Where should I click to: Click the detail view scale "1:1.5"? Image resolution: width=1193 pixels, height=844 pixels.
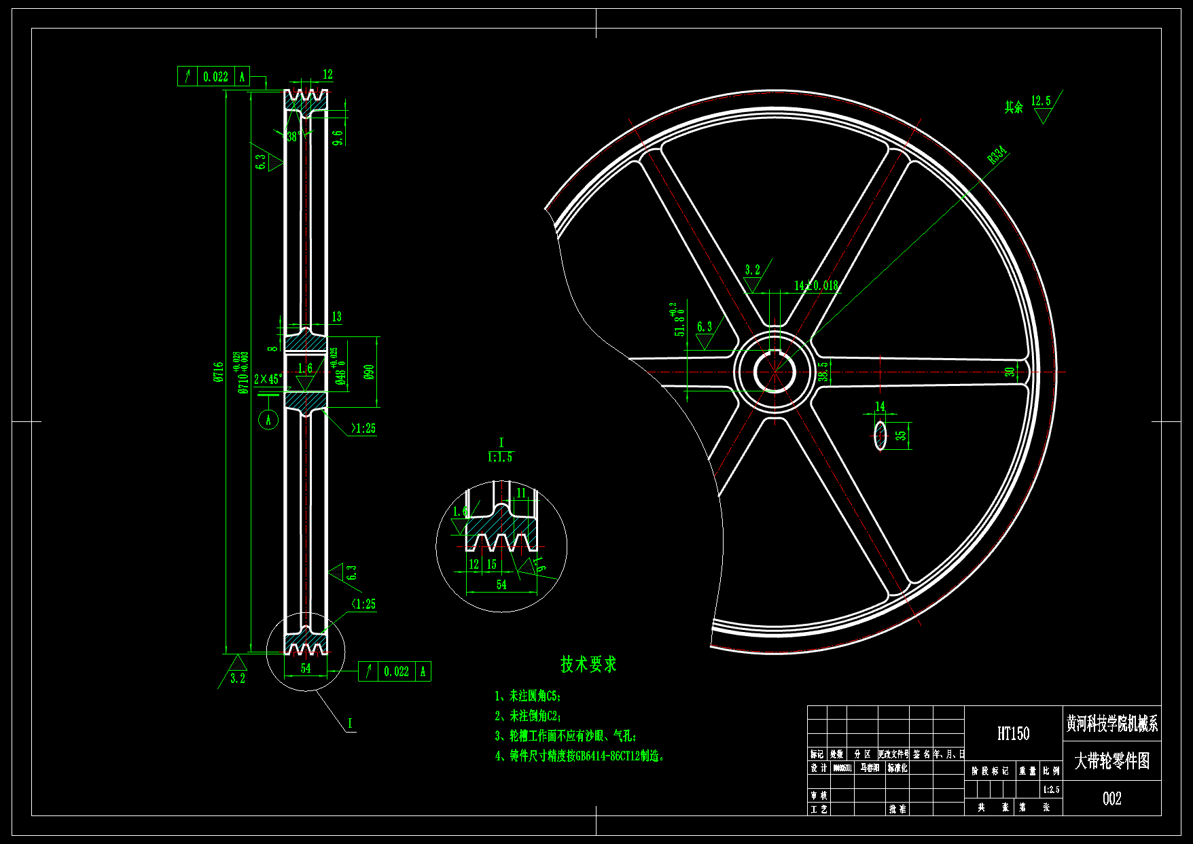tap(500, 457)
